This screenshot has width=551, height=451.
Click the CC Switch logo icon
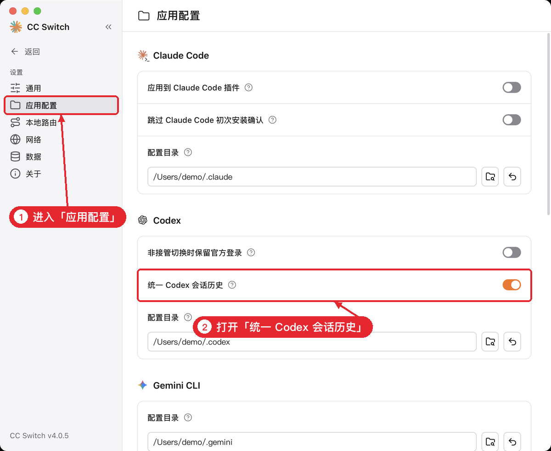click(x=16, y=27)
